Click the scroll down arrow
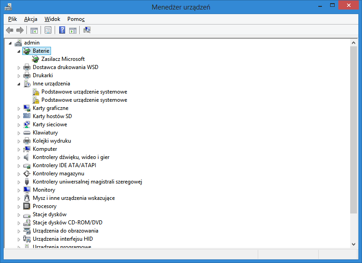The height and width of the screenshot is (263, 362). (353, 244)
